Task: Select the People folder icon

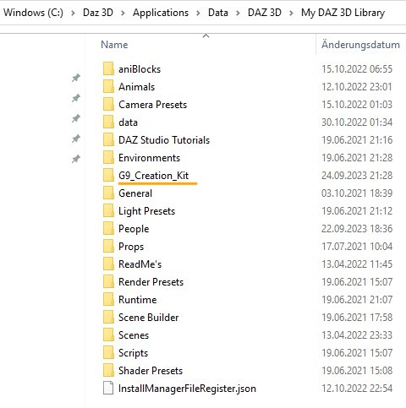Action: [x=108, y=229]
